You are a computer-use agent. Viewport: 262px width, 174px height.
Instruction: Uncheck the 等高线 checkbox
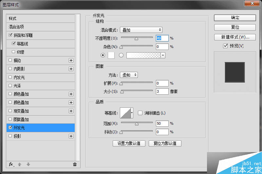click(x=14, y=43)
